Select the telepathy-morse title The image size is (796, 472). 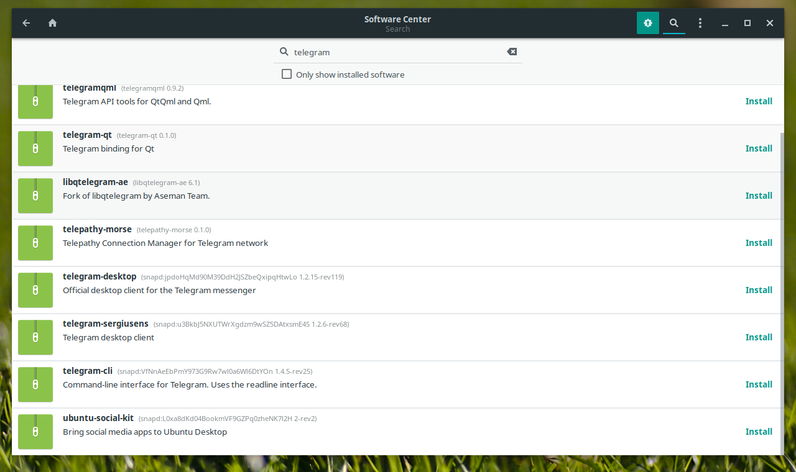(97, 229)
